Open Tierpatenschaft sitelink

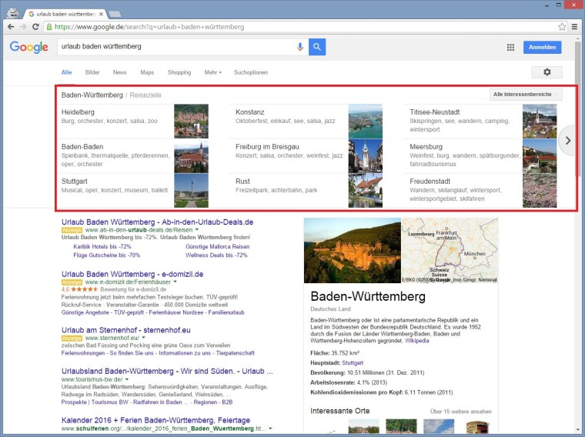(235, 352)
